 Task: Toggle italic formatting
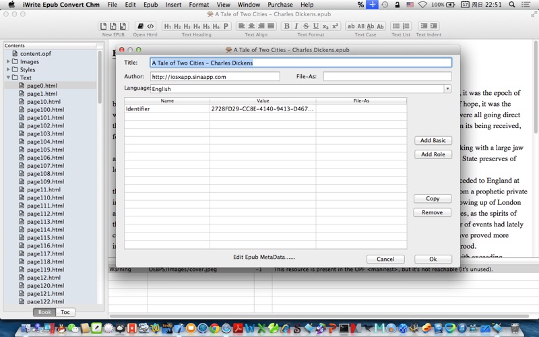(x=296, y=26)
